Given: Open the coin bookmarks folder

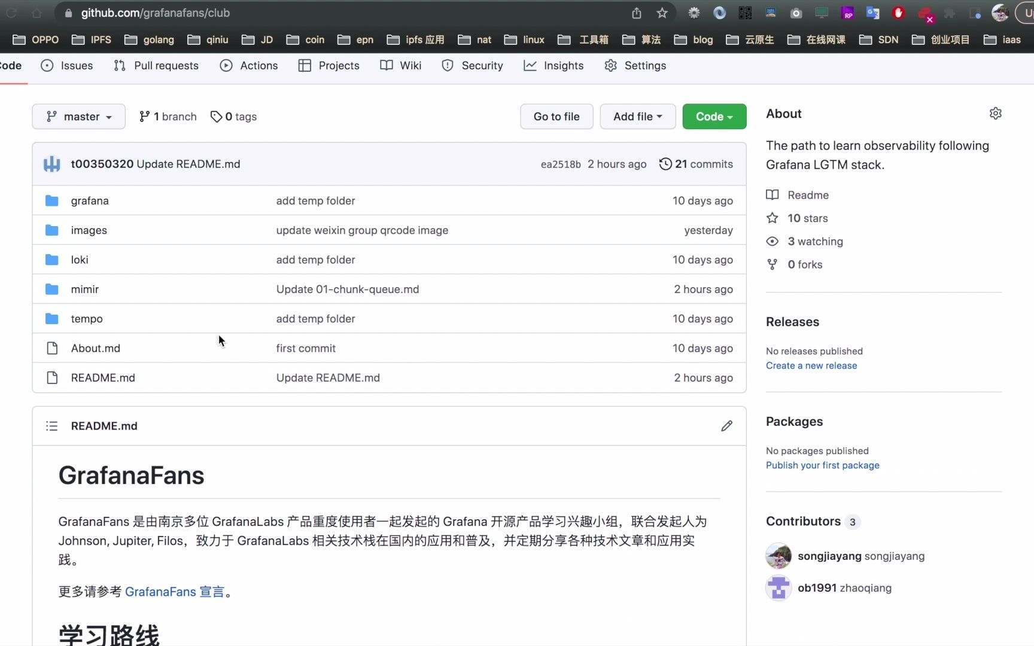Looking at the screenshot, I should pyautogui.click(x=306, y=39).
